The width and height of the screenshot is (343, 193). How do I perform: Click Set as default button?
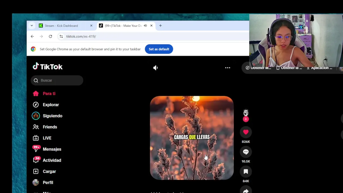click(x=159, y=49)
